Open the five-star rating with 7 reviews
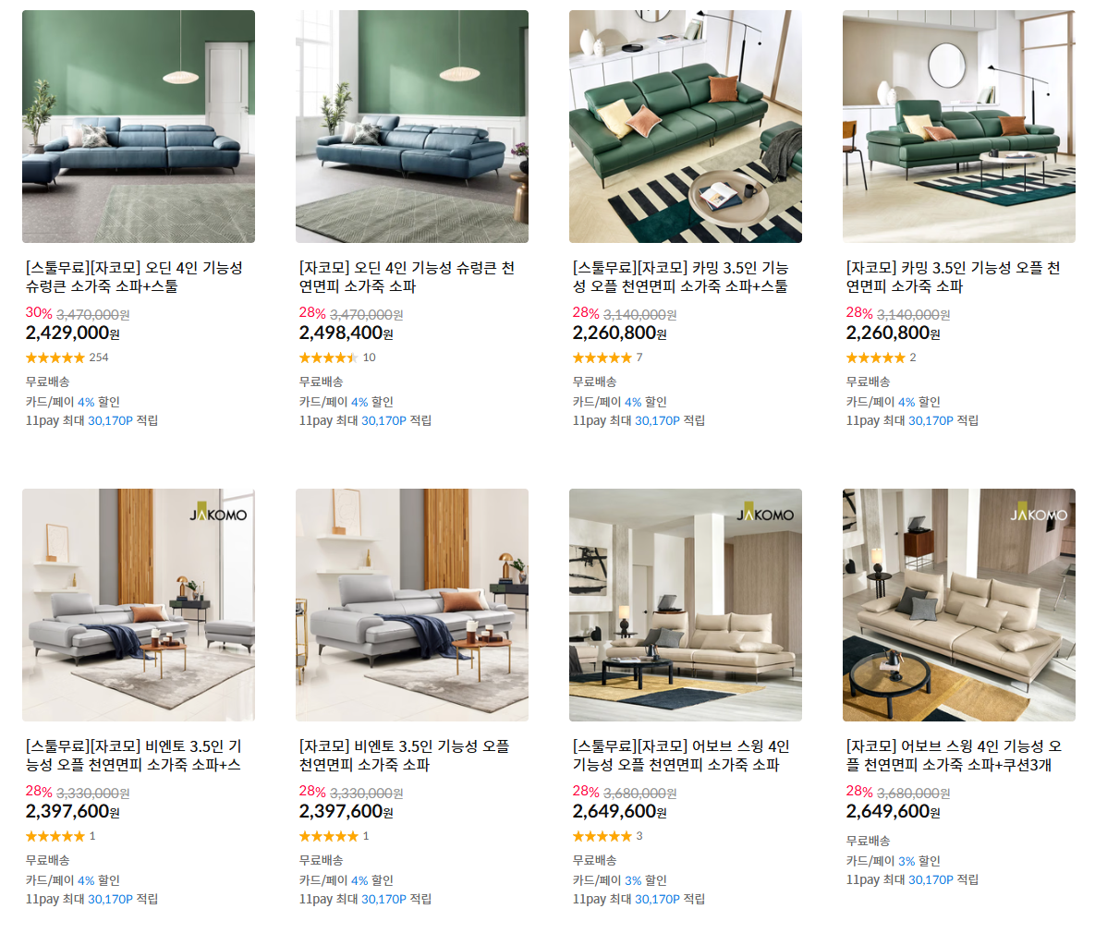 [x=607, y=357]
